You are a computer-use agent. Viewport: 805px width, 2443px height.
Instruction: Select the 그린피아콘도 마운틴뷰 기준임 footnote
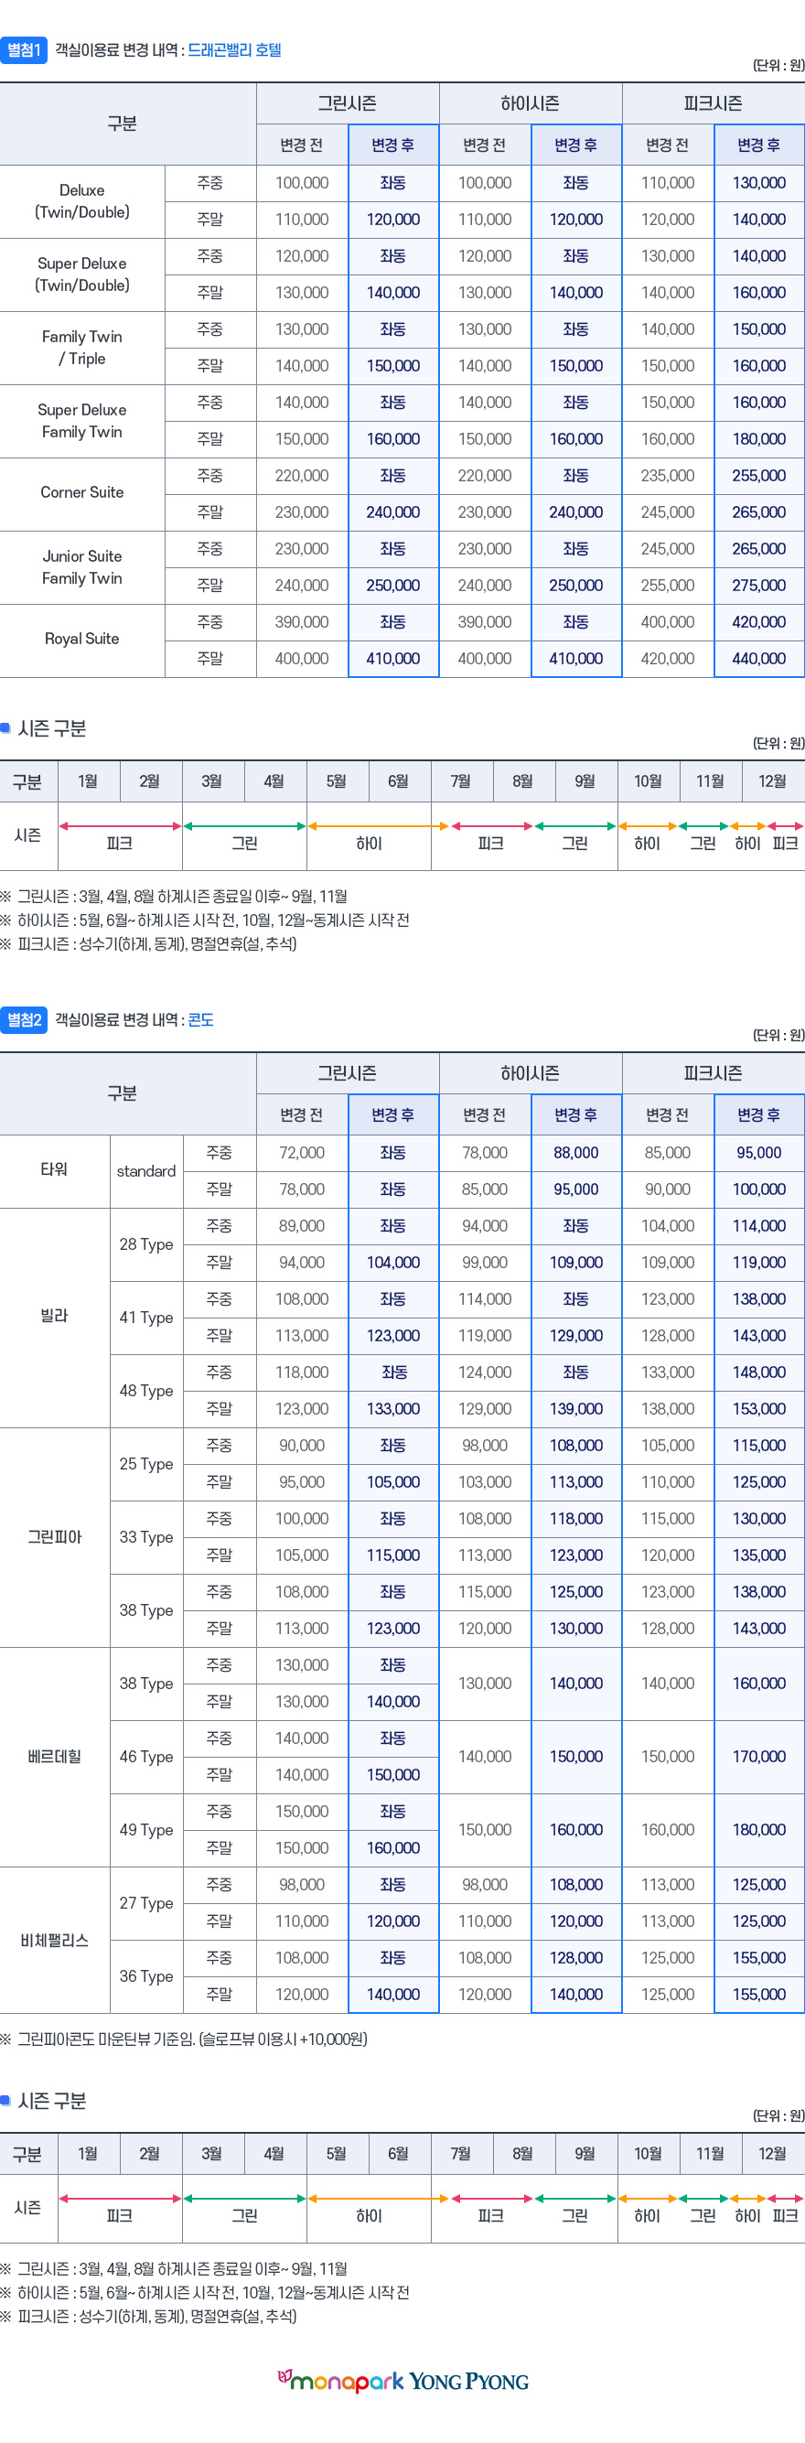point(184,2039)
